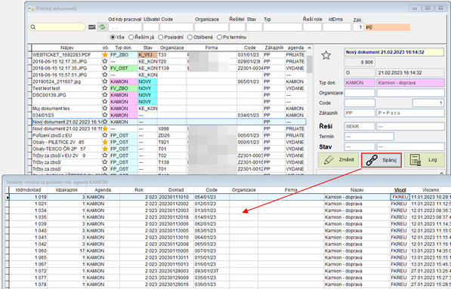This screenshot has width=451, height=289.
Task: Star the Tržby za zboží v EU 2V 9 row
Action: point(105,155)
